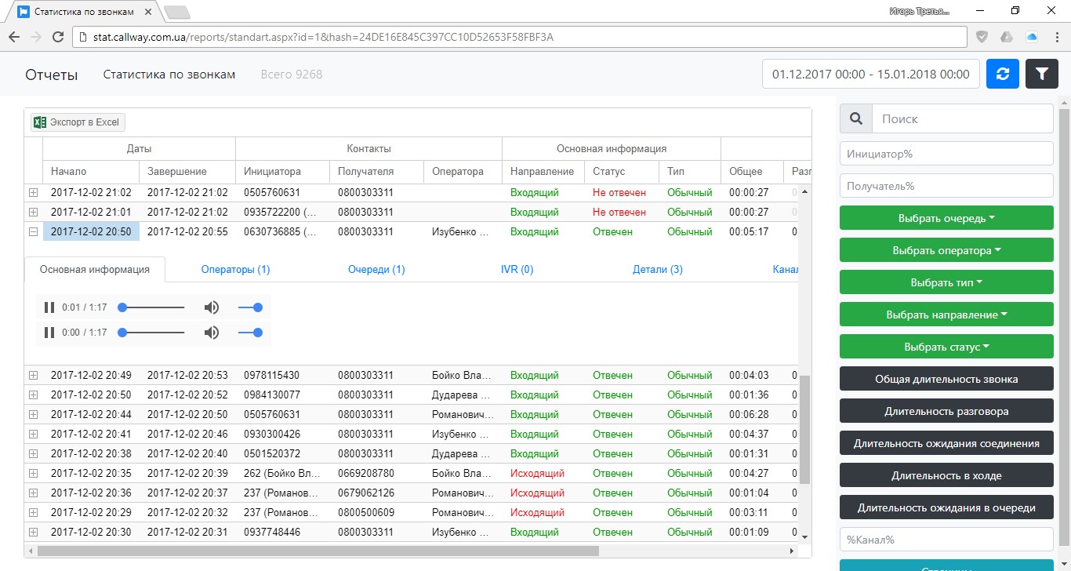Viewport: 1071px width, 571px height.
Task: Expand row with recipient 0679062126
Action: tap(33, 493)
